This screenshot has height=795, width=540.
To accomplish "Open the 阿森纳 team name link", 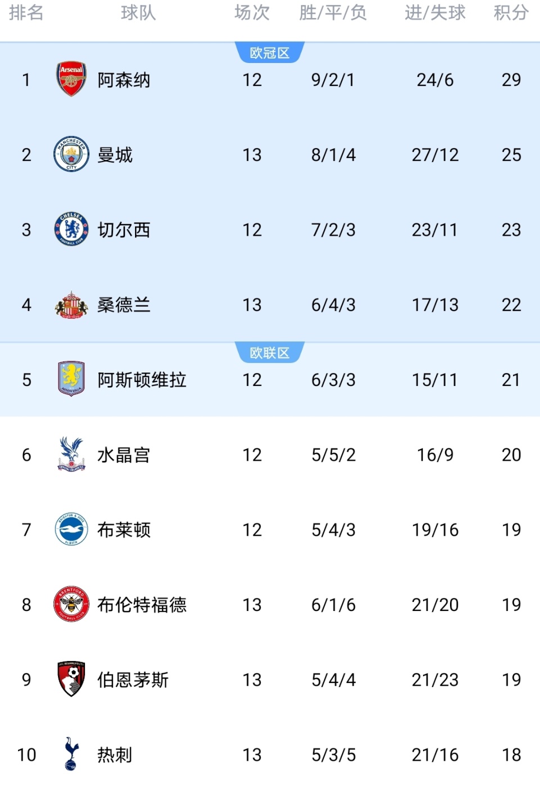I will coord(124,80).
